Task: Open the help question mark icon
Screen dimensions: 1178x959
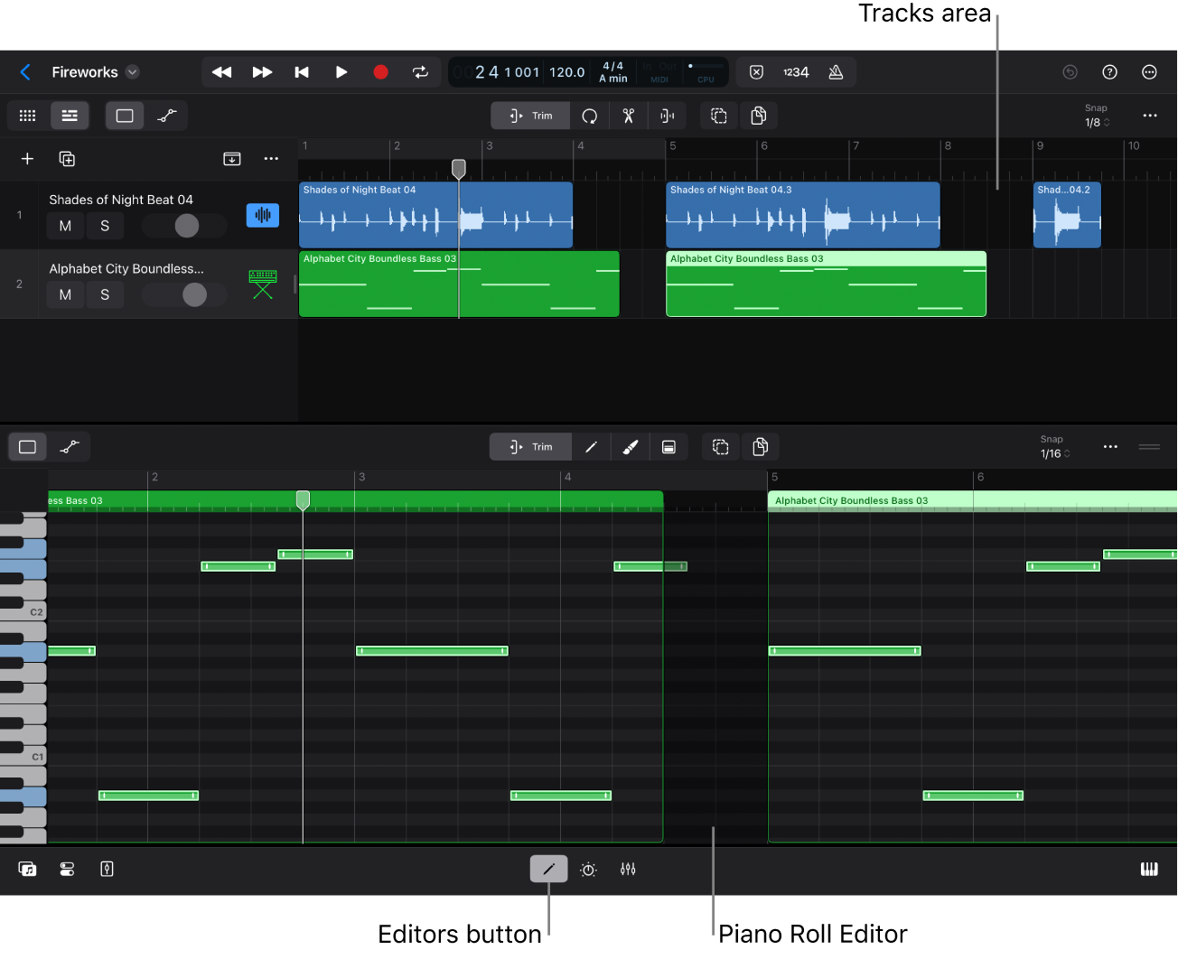Action: pos(1110,72)
